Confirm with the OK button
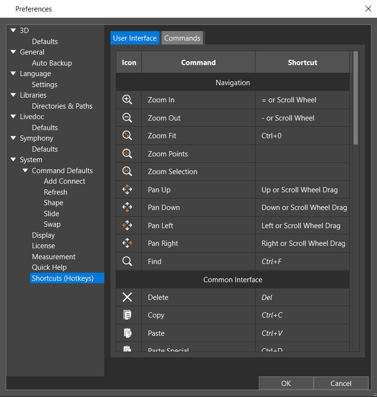Screen dimensions: 377x397 coord(286,383)
